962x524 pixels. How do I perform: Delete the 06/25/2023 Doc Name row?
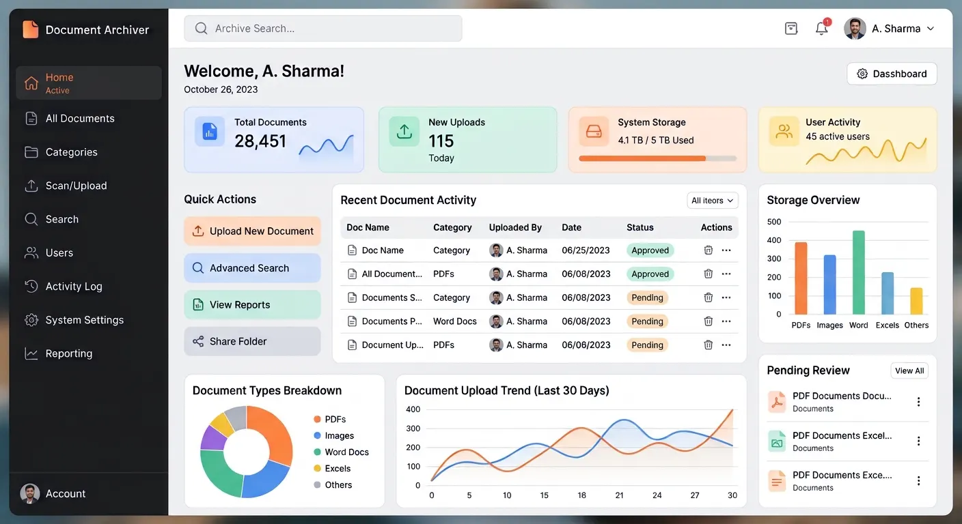click(709, 250)
